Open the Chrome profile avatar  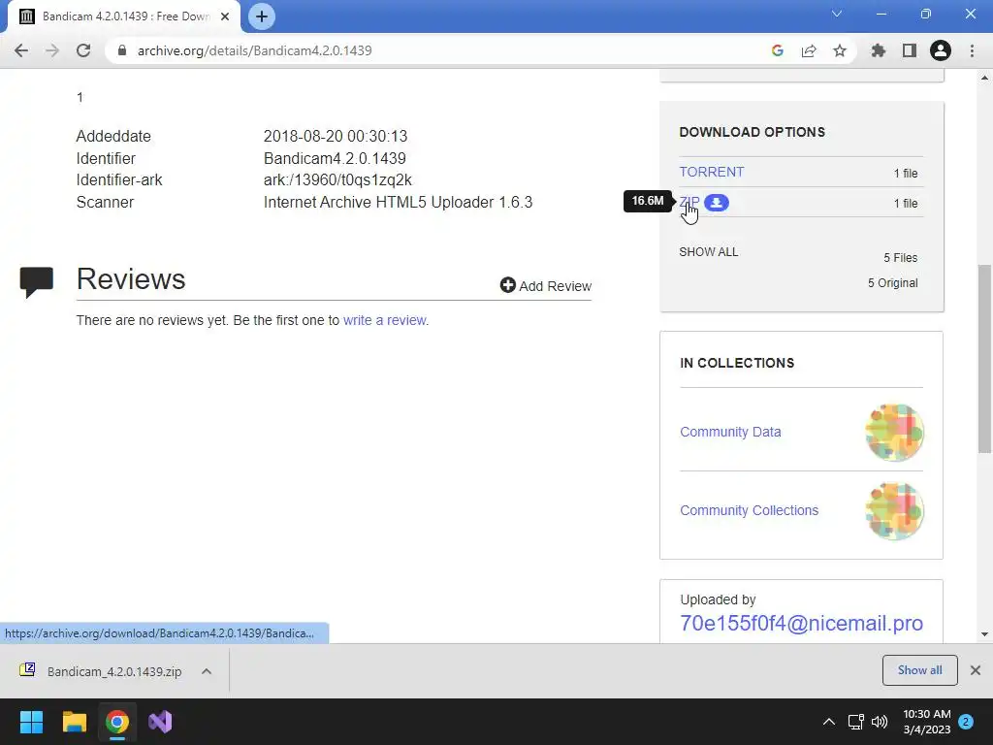point(941,50)
